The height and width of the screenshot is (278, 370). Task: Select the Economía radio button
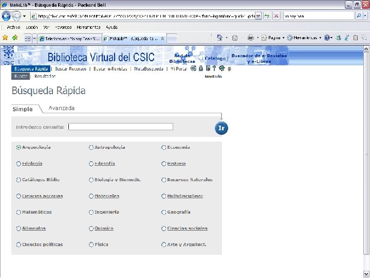tap(164, 148)
